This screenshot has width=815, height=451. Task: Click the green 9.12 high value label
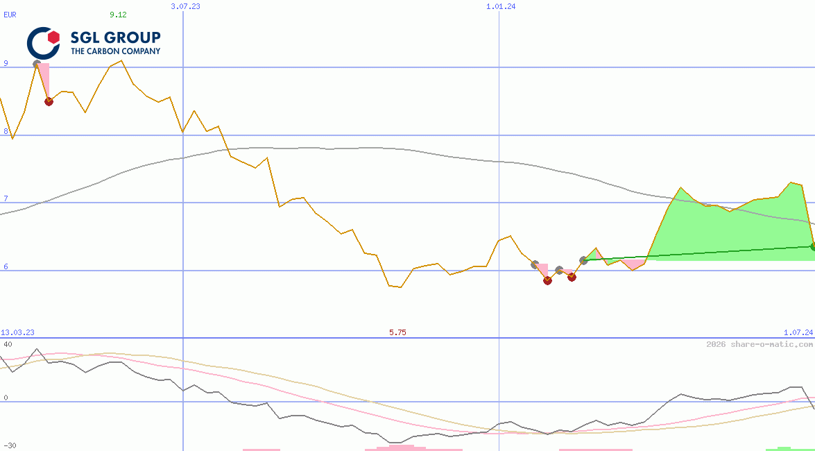tap(118, 14)
